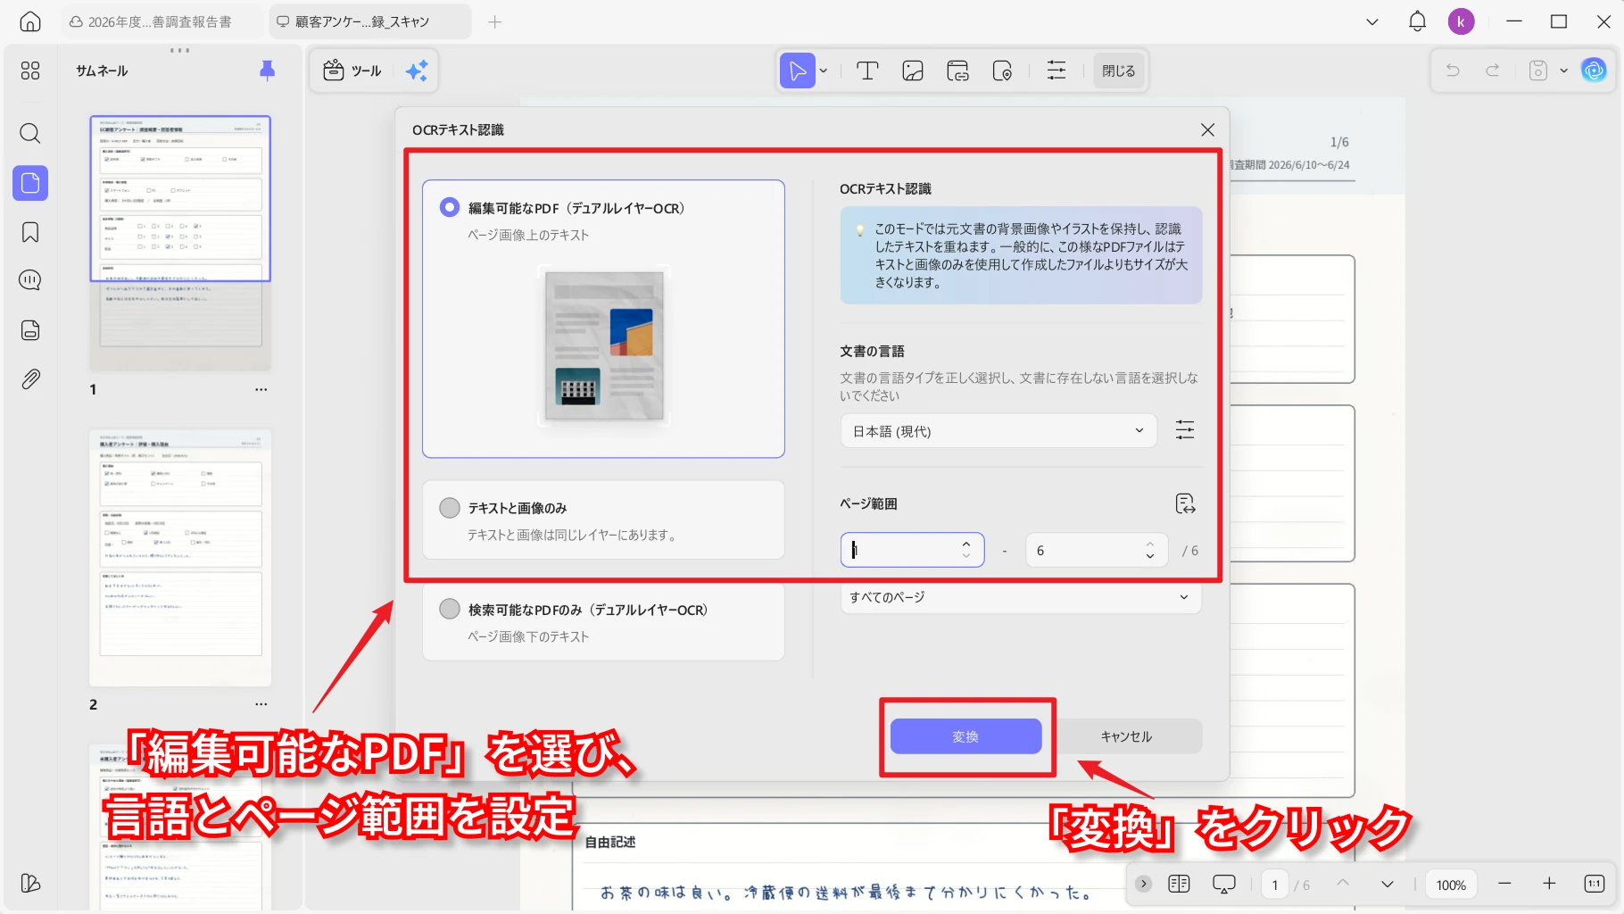This screenshot has height=914, width=1624.
Task: Select the cursor pointer tool
Action: 798,71
